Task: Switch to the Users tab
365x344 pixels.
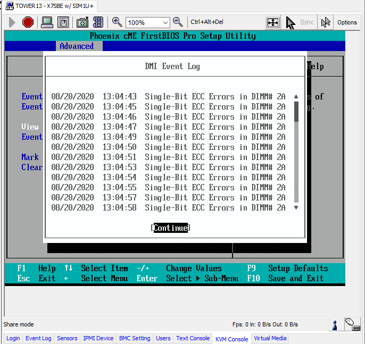Action: 163,338
